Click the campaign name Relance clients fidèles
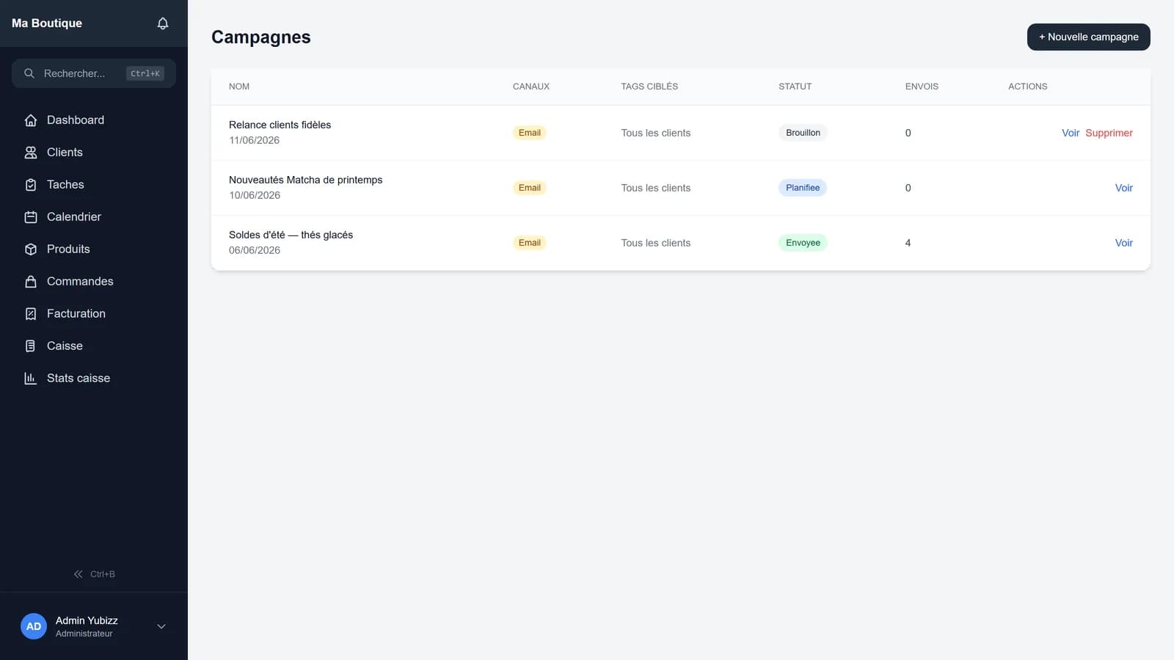 click(280, 125)
